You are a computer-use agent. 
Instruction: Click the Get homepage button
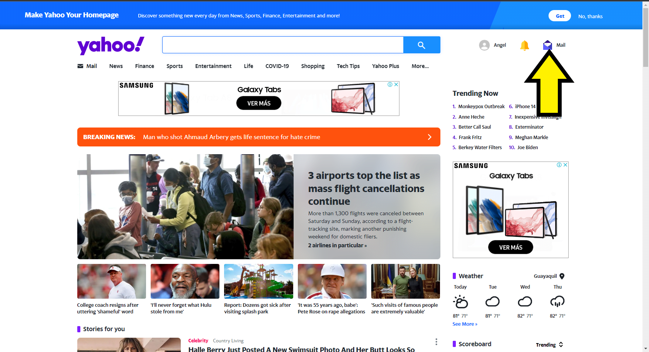tap(560, 16)
